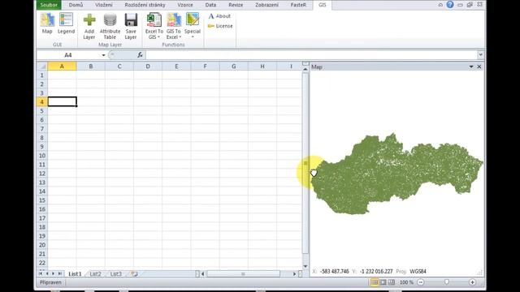Insert a new worksheet tab
Screen dimensions: 520x292
pyautogui.click(x=134, y=274)
